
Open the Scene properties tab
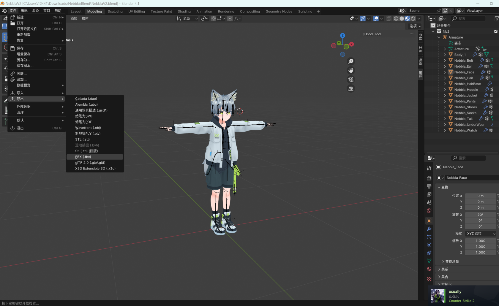coord(429,202)
